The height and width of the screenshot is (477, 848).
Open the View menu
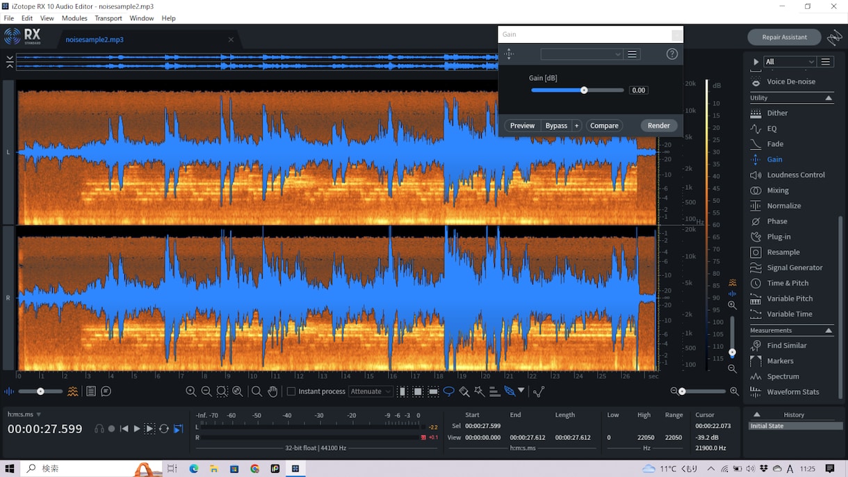pyautogui.click(x=47, y=18)
